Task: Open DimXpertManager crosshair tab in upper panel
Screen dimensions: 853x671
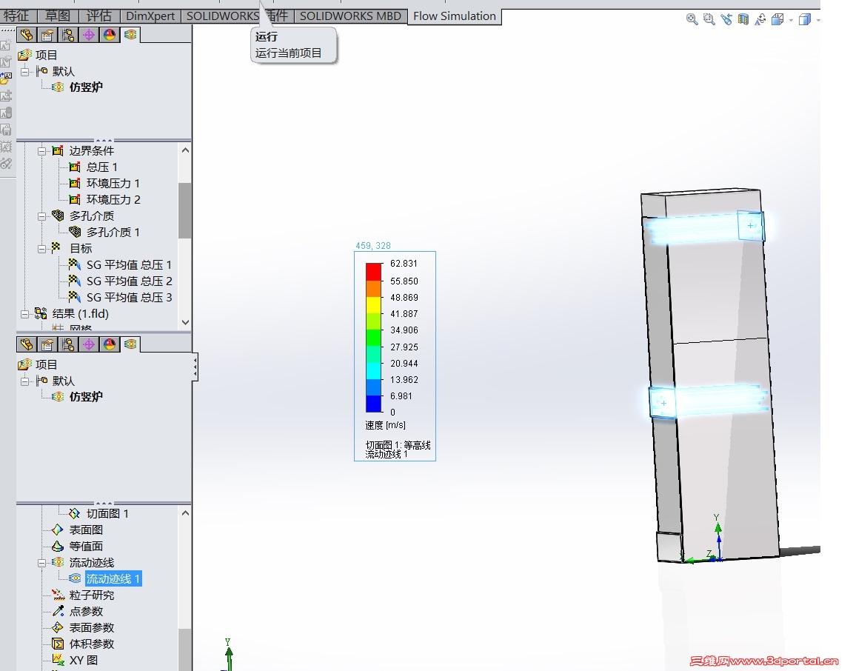Action: (x=89, y=36)
